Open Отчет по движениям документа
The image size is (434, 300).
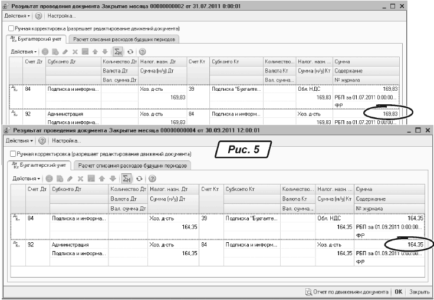(x=347, y=291)
